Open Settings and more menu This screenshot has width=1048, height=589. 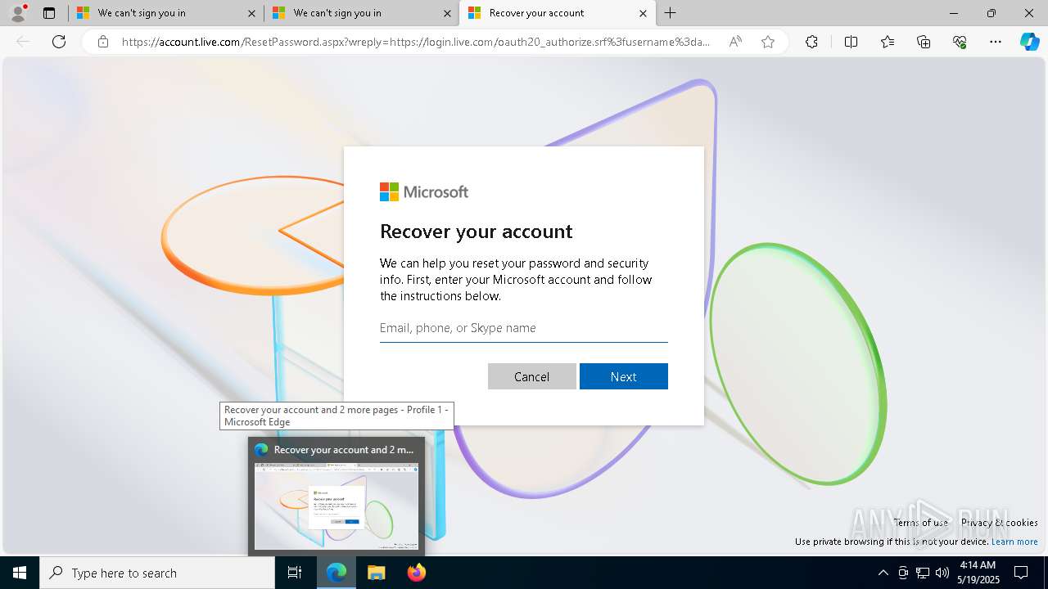click(996, 42)
